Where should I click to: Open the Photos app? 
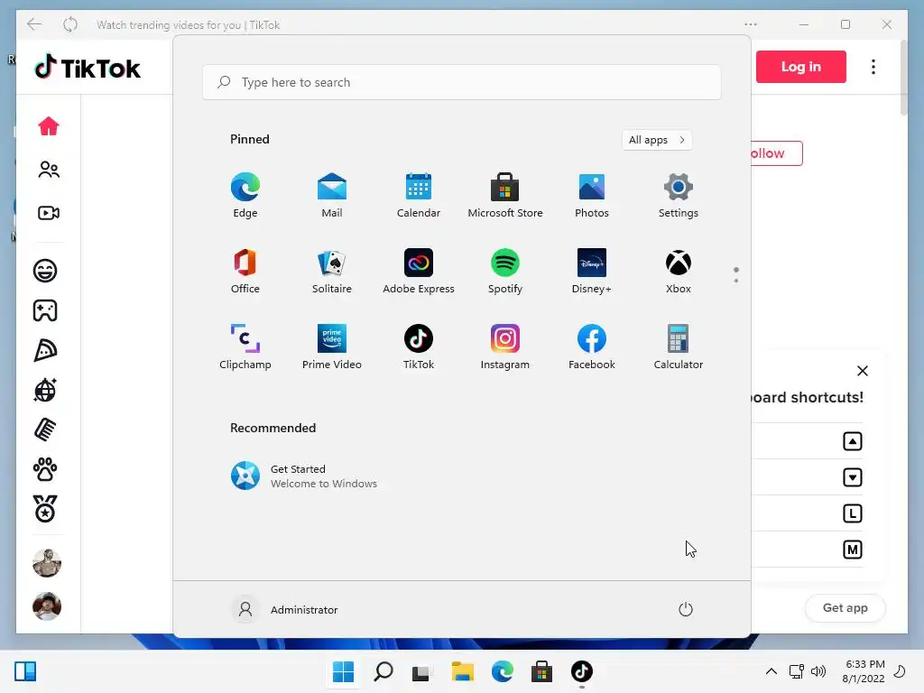pyautogui.click(x=592, y=196)
